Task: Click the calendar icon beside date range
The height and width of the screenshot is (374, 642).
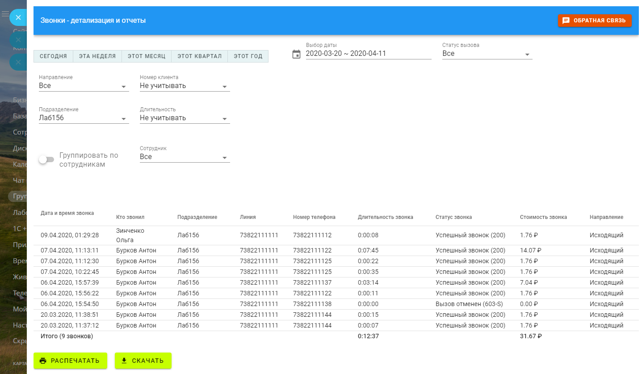Action: [296, 54]
